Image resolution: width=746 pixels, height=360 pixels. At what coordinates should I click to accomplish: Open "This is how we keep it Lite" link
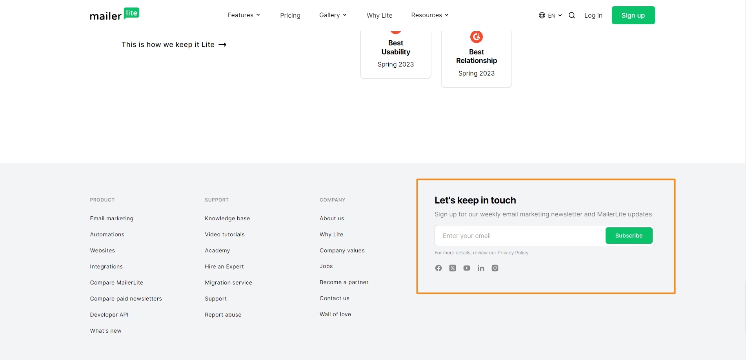coord(174,45)
